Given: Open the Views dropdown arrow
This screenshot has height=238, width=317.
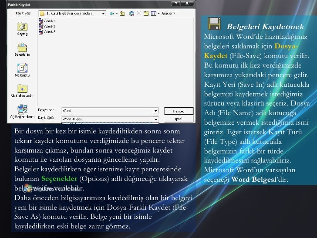Looking at the screenshot, I should 158,14.
